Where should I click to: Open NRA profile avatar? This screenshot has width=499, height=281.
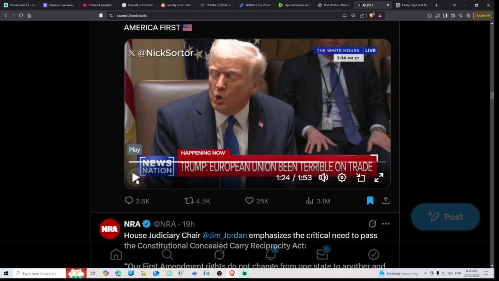coord(110,229)
